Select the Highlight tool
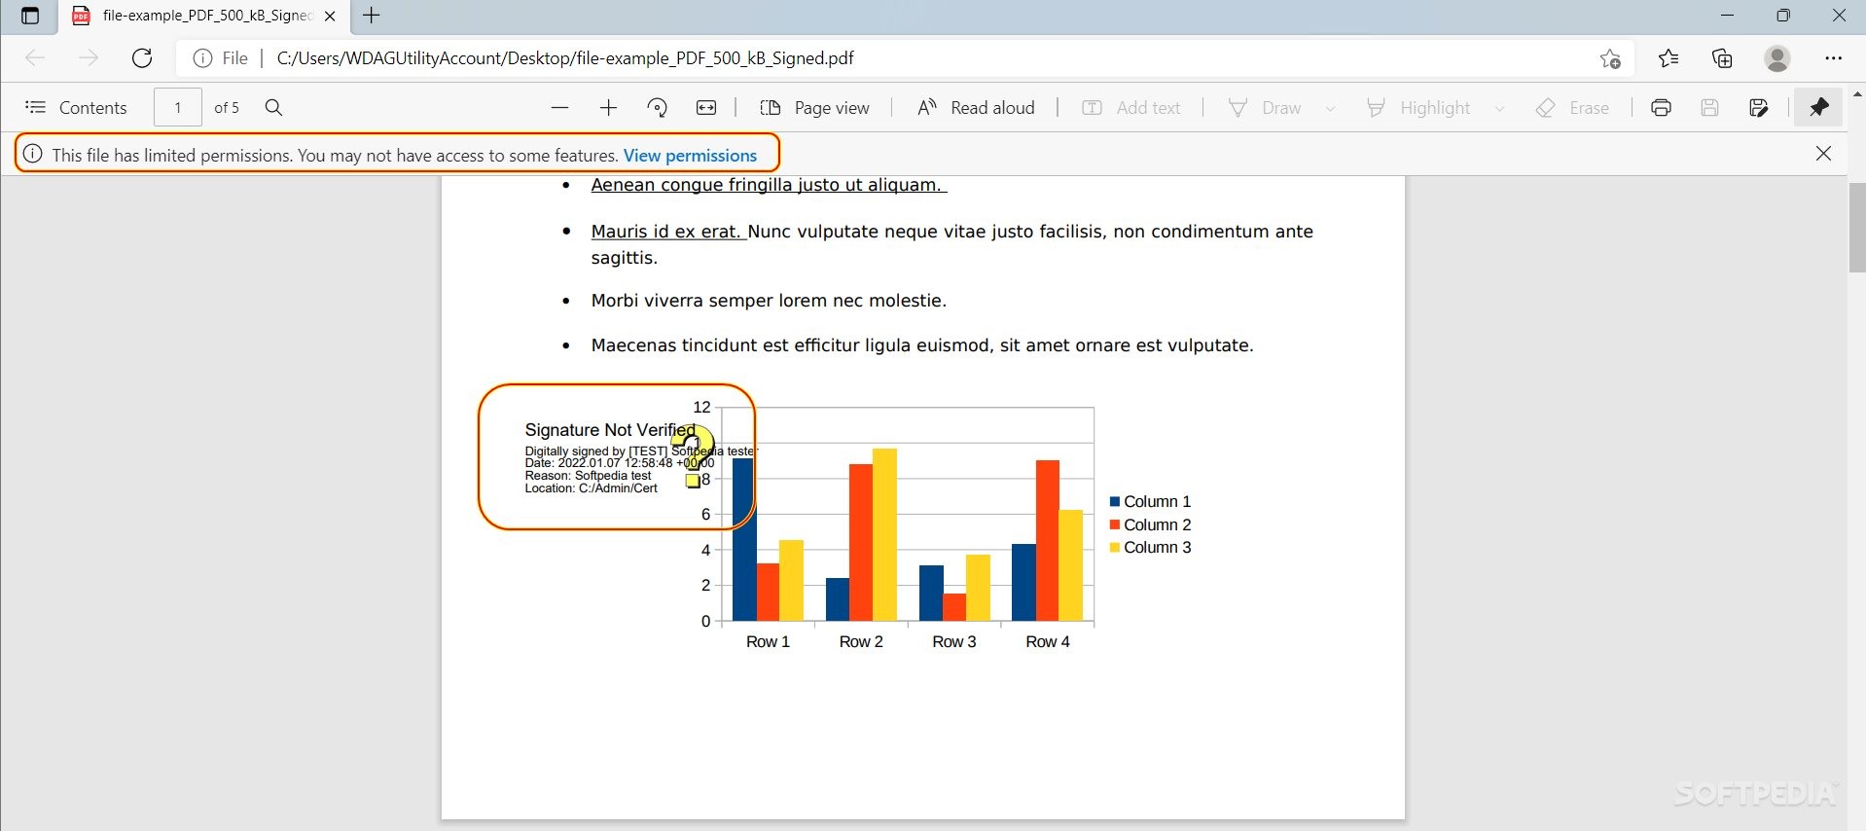This screenshot has height=831, width=1866. [x=1418, y=107]
